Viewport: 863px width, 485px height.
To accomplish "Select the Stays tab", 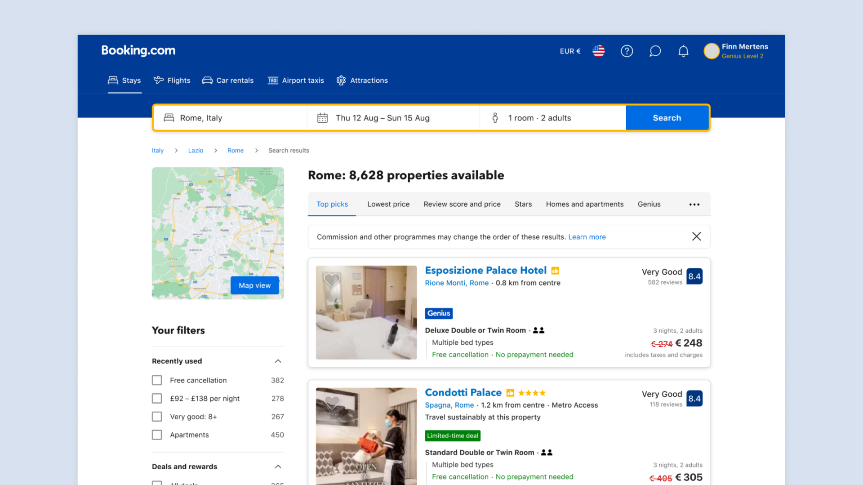I will [125, 80].
